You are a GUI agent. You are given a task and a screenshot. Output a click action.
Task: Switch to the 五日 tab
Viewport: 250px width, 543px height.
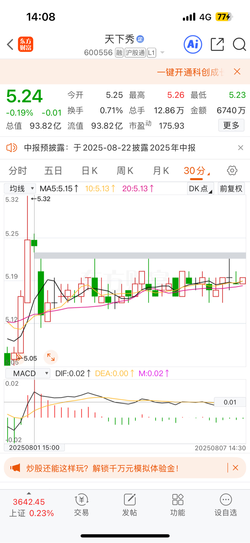(x=53, y=170)
